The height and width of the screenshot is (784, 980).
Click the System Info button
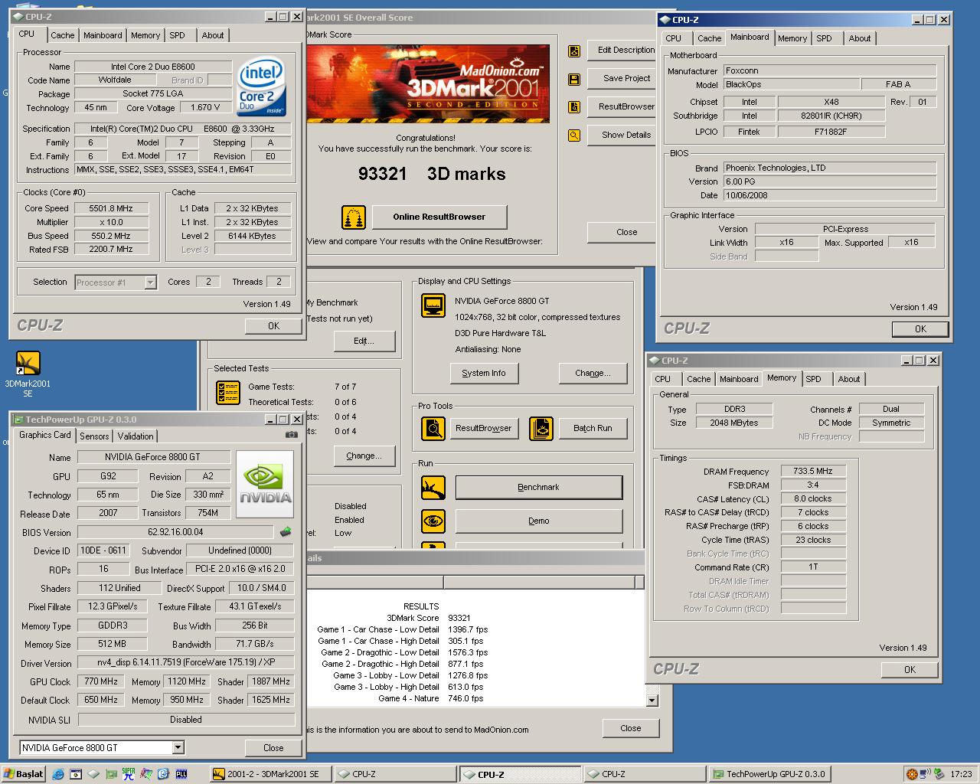[x=484, y=373]
